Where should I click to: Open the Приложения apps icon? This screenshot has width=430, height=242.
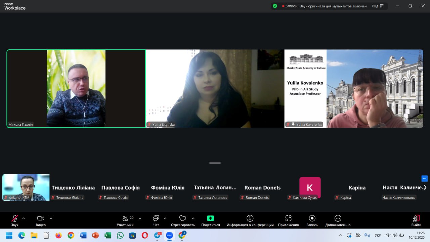pyautogui.click(x=288, y=218)
